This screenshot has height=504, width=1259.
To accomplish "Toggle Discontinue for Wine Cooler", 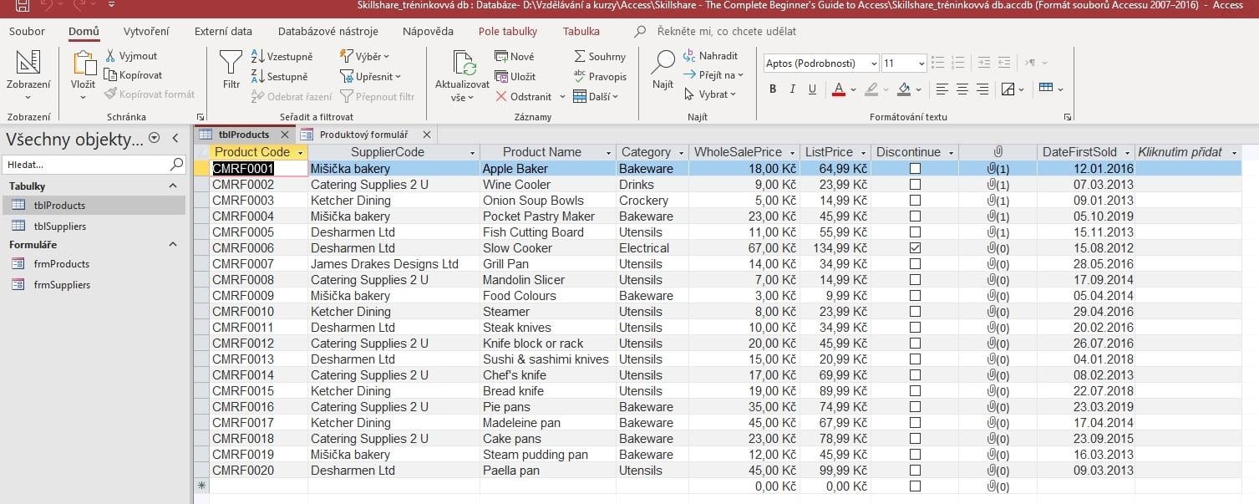I will (x=915, y=184).
